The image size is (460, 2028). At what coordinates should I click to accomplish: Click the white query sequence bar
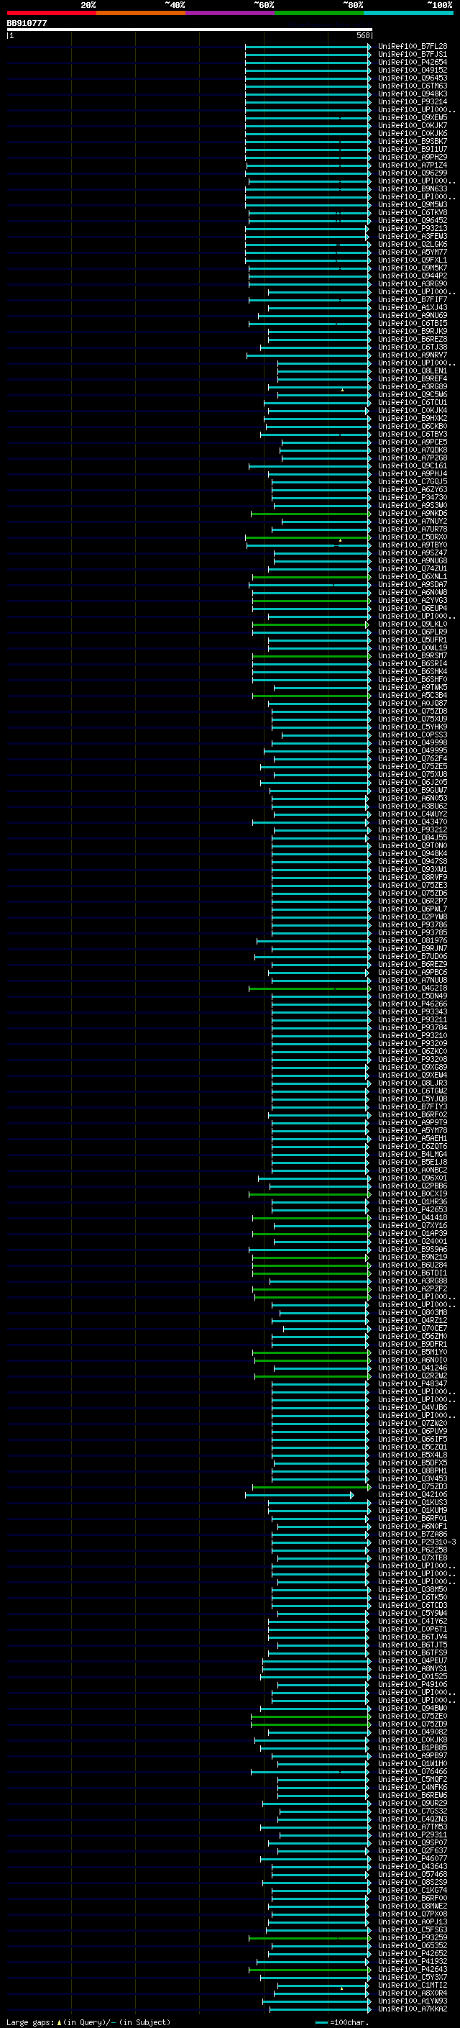(x=190, y=29)
